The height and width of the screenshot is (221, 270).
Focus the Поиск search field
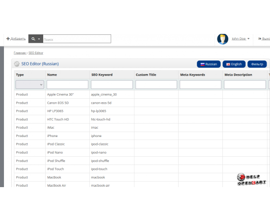pos(77,39)
